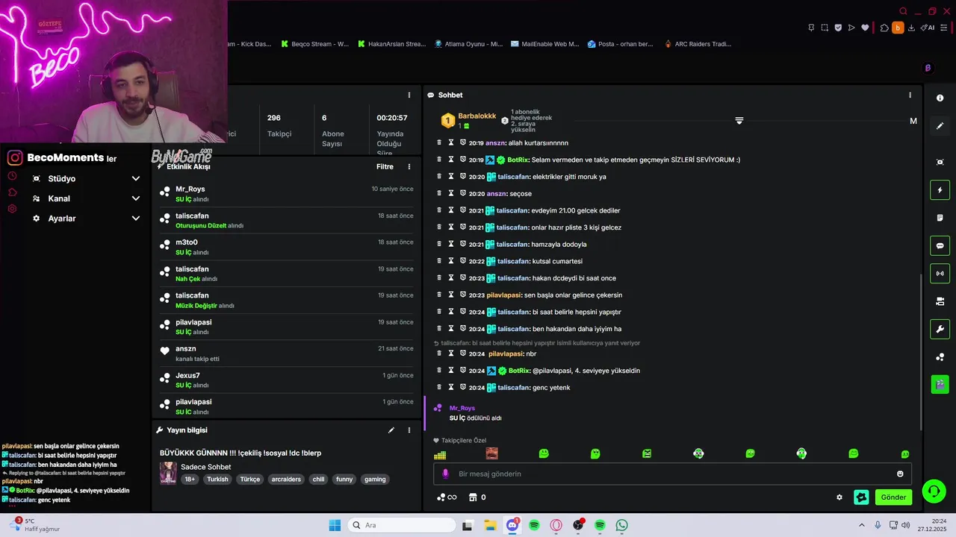Viewport: 956px width, 537px height.
Task: Open the info icon in right sidebar
Action: pyautogui.click(x=940, y=98)
